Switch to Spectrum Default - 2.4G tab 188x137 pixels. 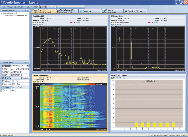pyautogui.click(x=43, y=11)
